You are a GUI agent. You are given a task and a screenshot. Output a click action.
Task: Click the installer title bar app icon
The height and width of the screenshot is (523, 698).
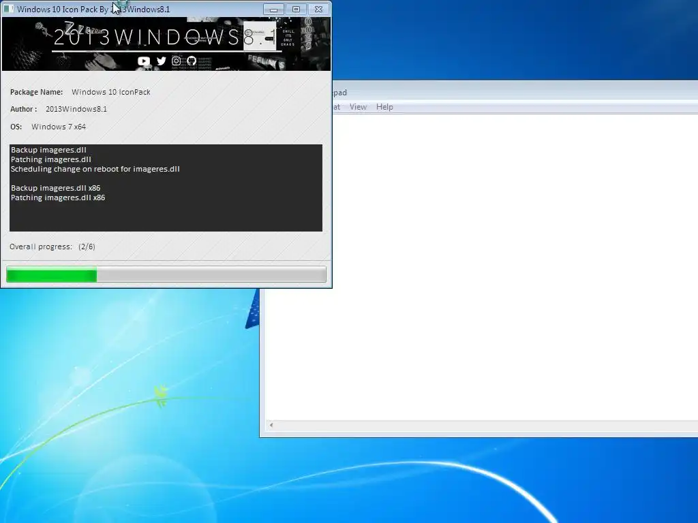click(x=8, y=9)
